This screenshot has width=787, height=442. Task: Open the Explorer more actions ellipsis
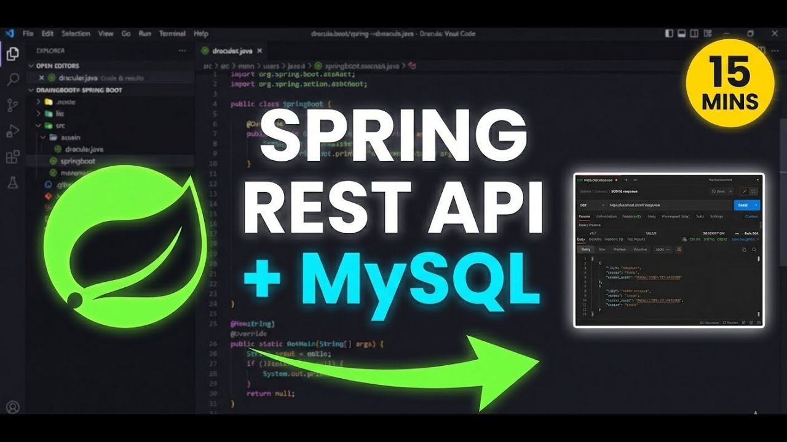pos(182,51)
